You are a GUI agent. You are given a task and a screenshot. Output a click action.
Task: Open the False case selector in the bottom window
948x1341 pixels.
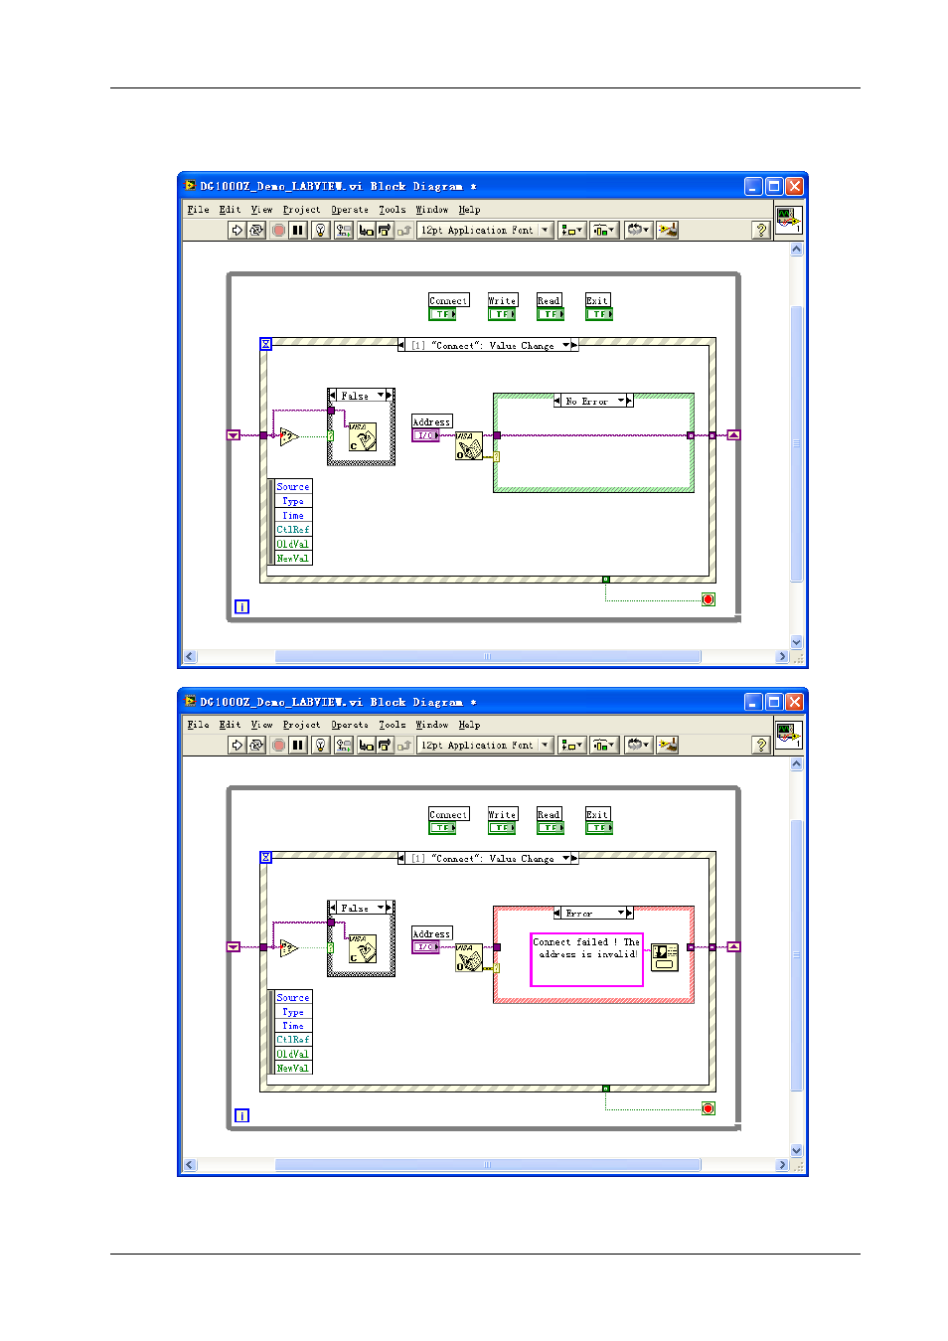click(362, 908)
